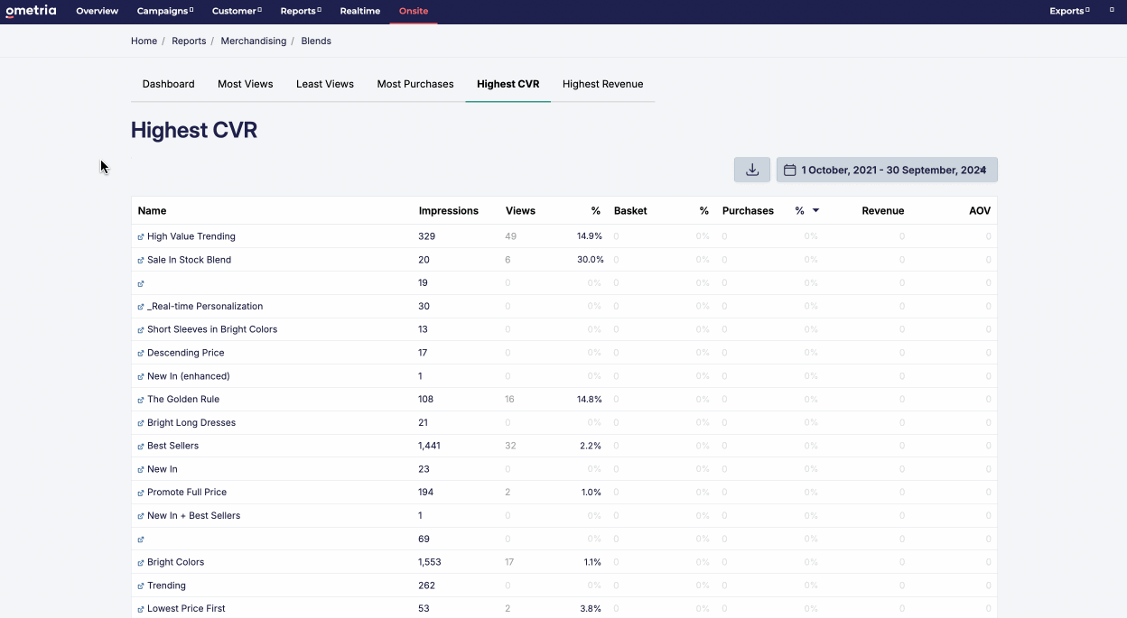Switch to the Most Purchases tab
The width and height of the screenshot is (1127, 618).
click(415, 84)
